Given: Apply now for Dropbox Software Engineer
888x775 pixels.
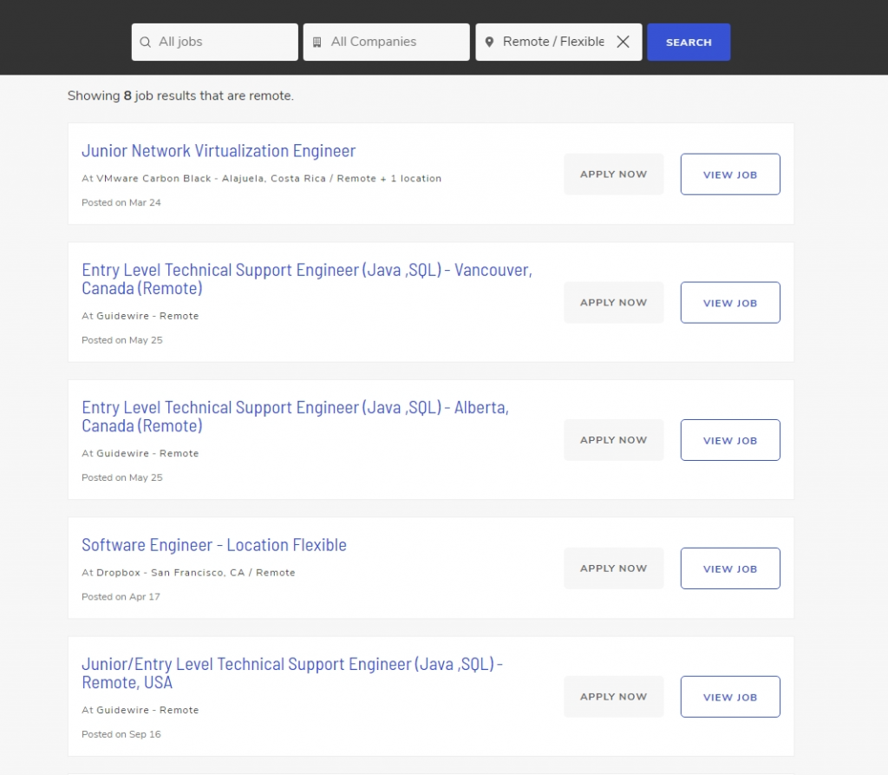Looking at the screenshot, I should 613,568.
